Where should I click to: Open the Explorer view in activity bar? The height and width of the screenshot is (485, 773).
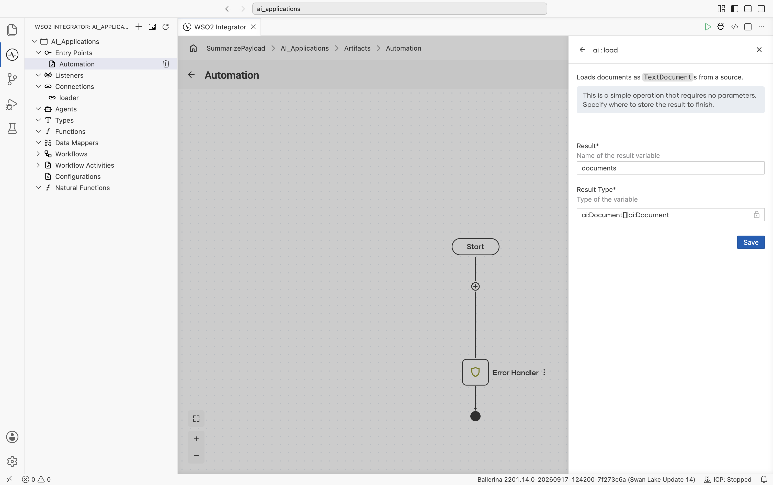coord(12,30)
